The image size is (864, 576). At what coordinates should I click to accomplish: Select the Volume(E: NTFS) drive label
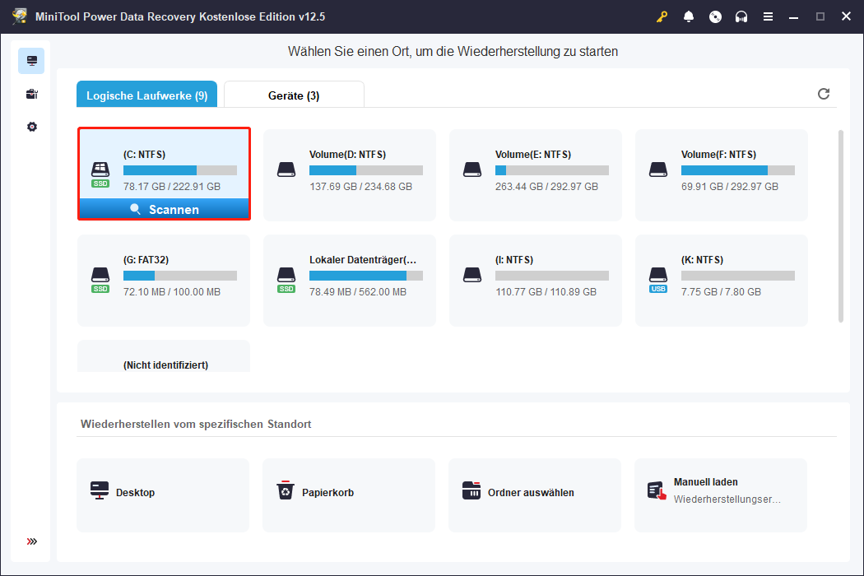[533, 155]
